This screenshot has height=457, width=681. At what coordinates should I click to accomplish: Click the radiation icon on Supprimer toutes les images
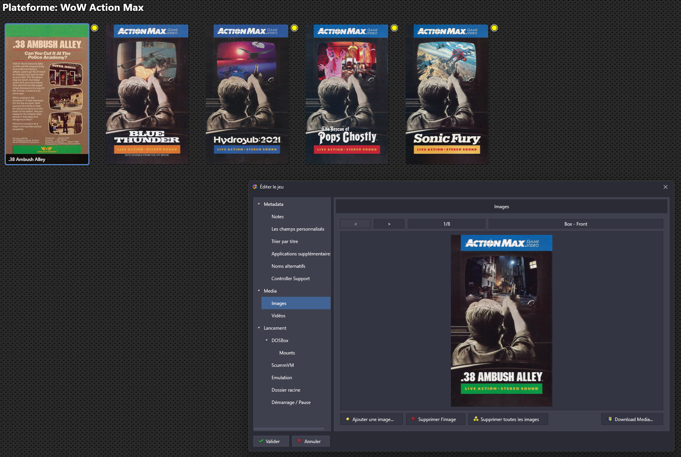click(x=476, y=419)
